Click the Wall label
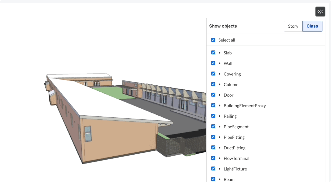 (x=228, y=63)
